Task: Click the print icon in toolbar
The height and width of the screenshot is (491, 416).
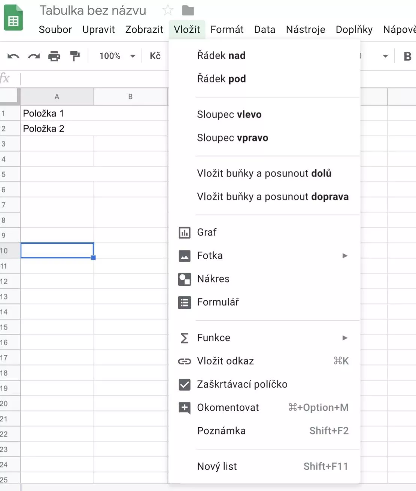Action: [x=54, y=56]
